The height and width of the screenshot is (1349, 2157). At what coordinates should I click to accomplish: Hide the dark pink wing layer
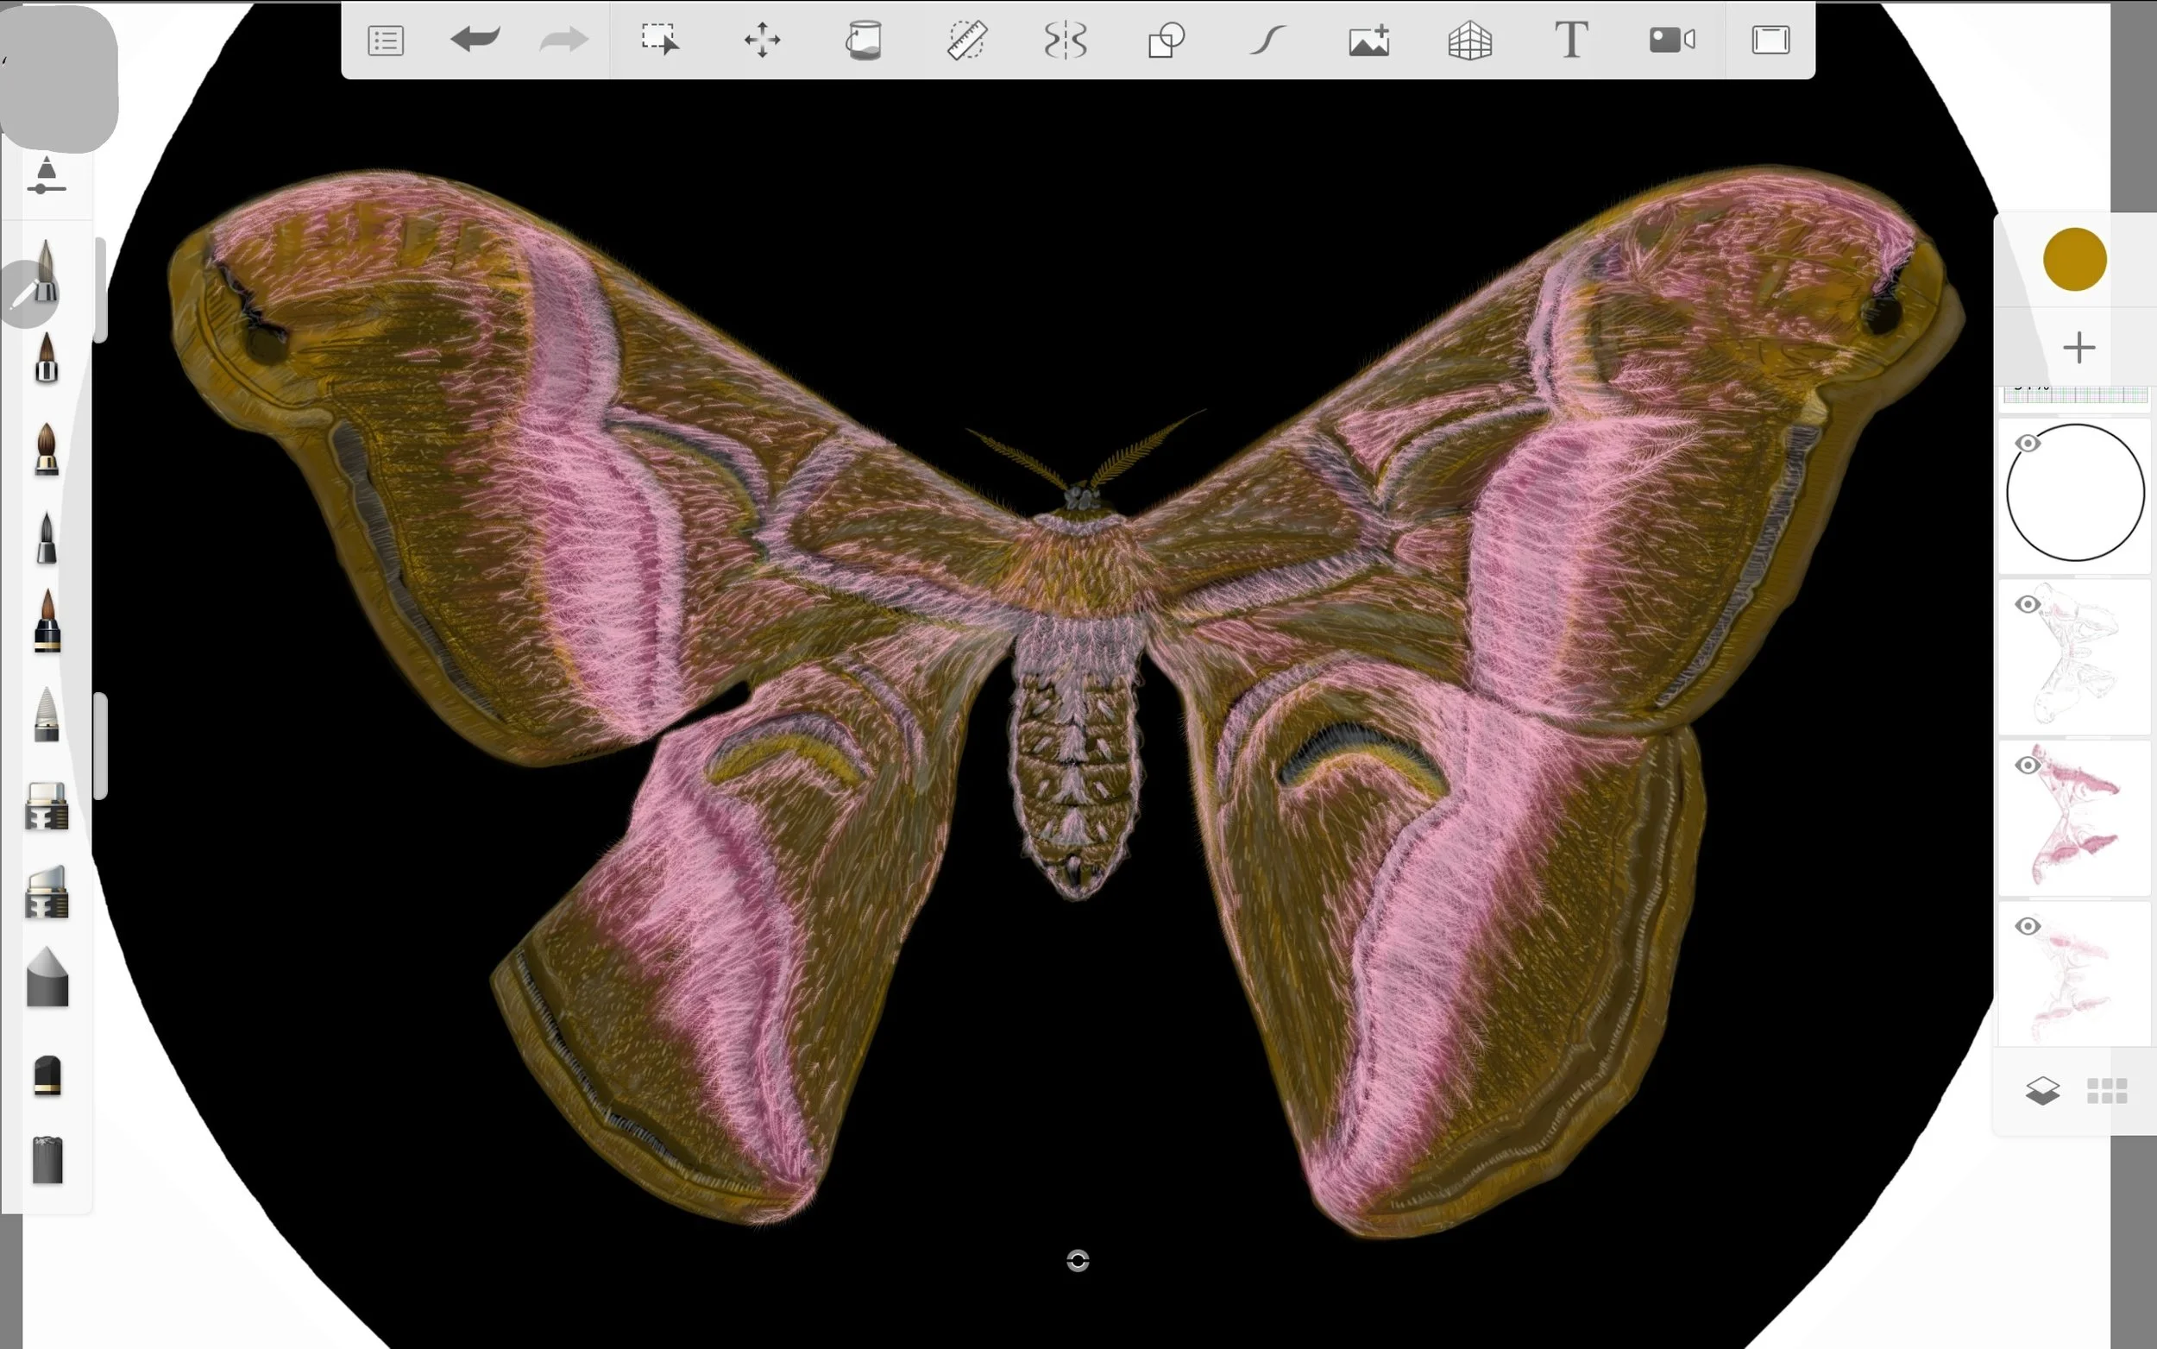(x=2028, y=766)
